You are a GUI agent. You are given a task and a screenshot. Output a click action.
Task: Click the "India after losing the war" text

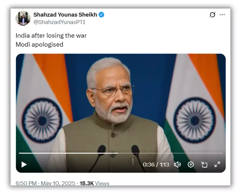[51, 36]
